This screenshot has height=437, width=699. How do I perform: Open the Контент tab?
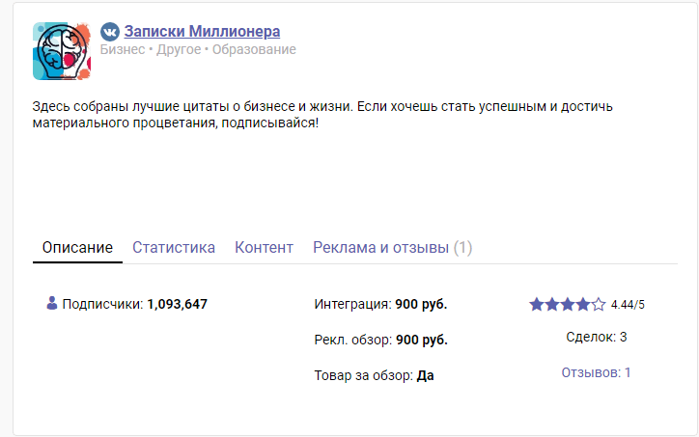pyautogui.click(x=264, y=248)
